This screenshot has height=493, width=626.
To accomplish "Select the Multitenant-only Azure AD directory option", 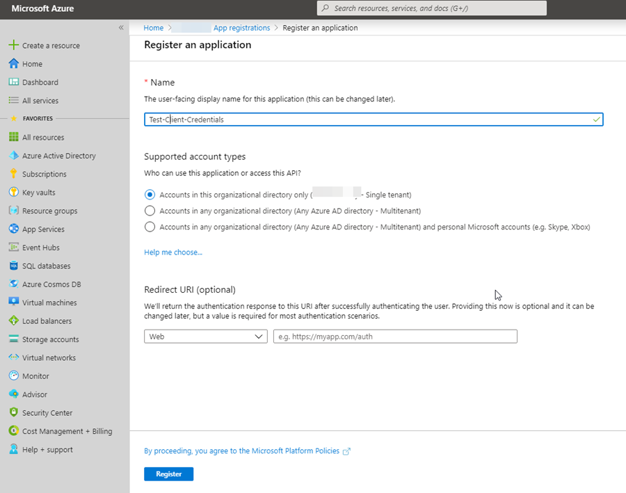I will point(150,211).
